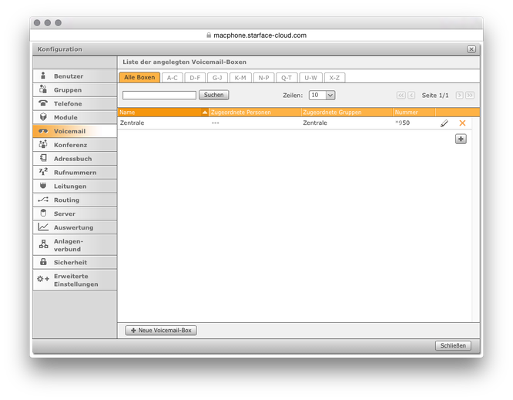The width and height of the screenshot is (513, 400).
Task: Click the Auswertung chart icon
Action: click(x=43, y=227)
